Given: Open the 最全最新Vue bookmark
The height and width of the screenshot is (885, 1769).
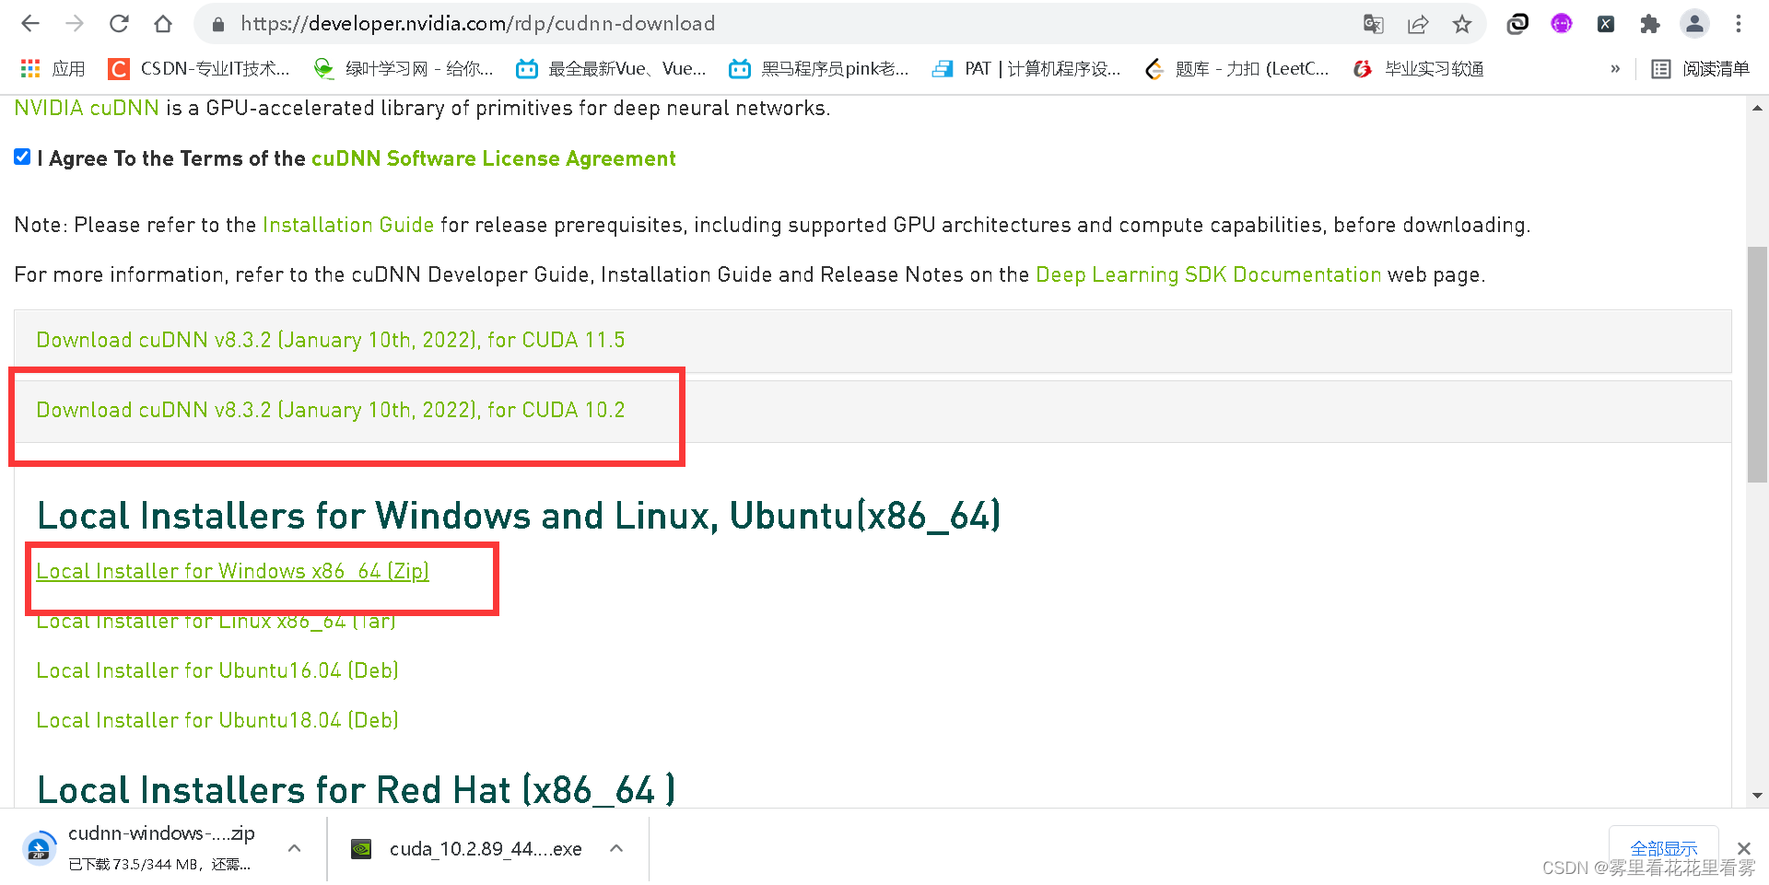Looking at the screenshot, I should [611, 69].
